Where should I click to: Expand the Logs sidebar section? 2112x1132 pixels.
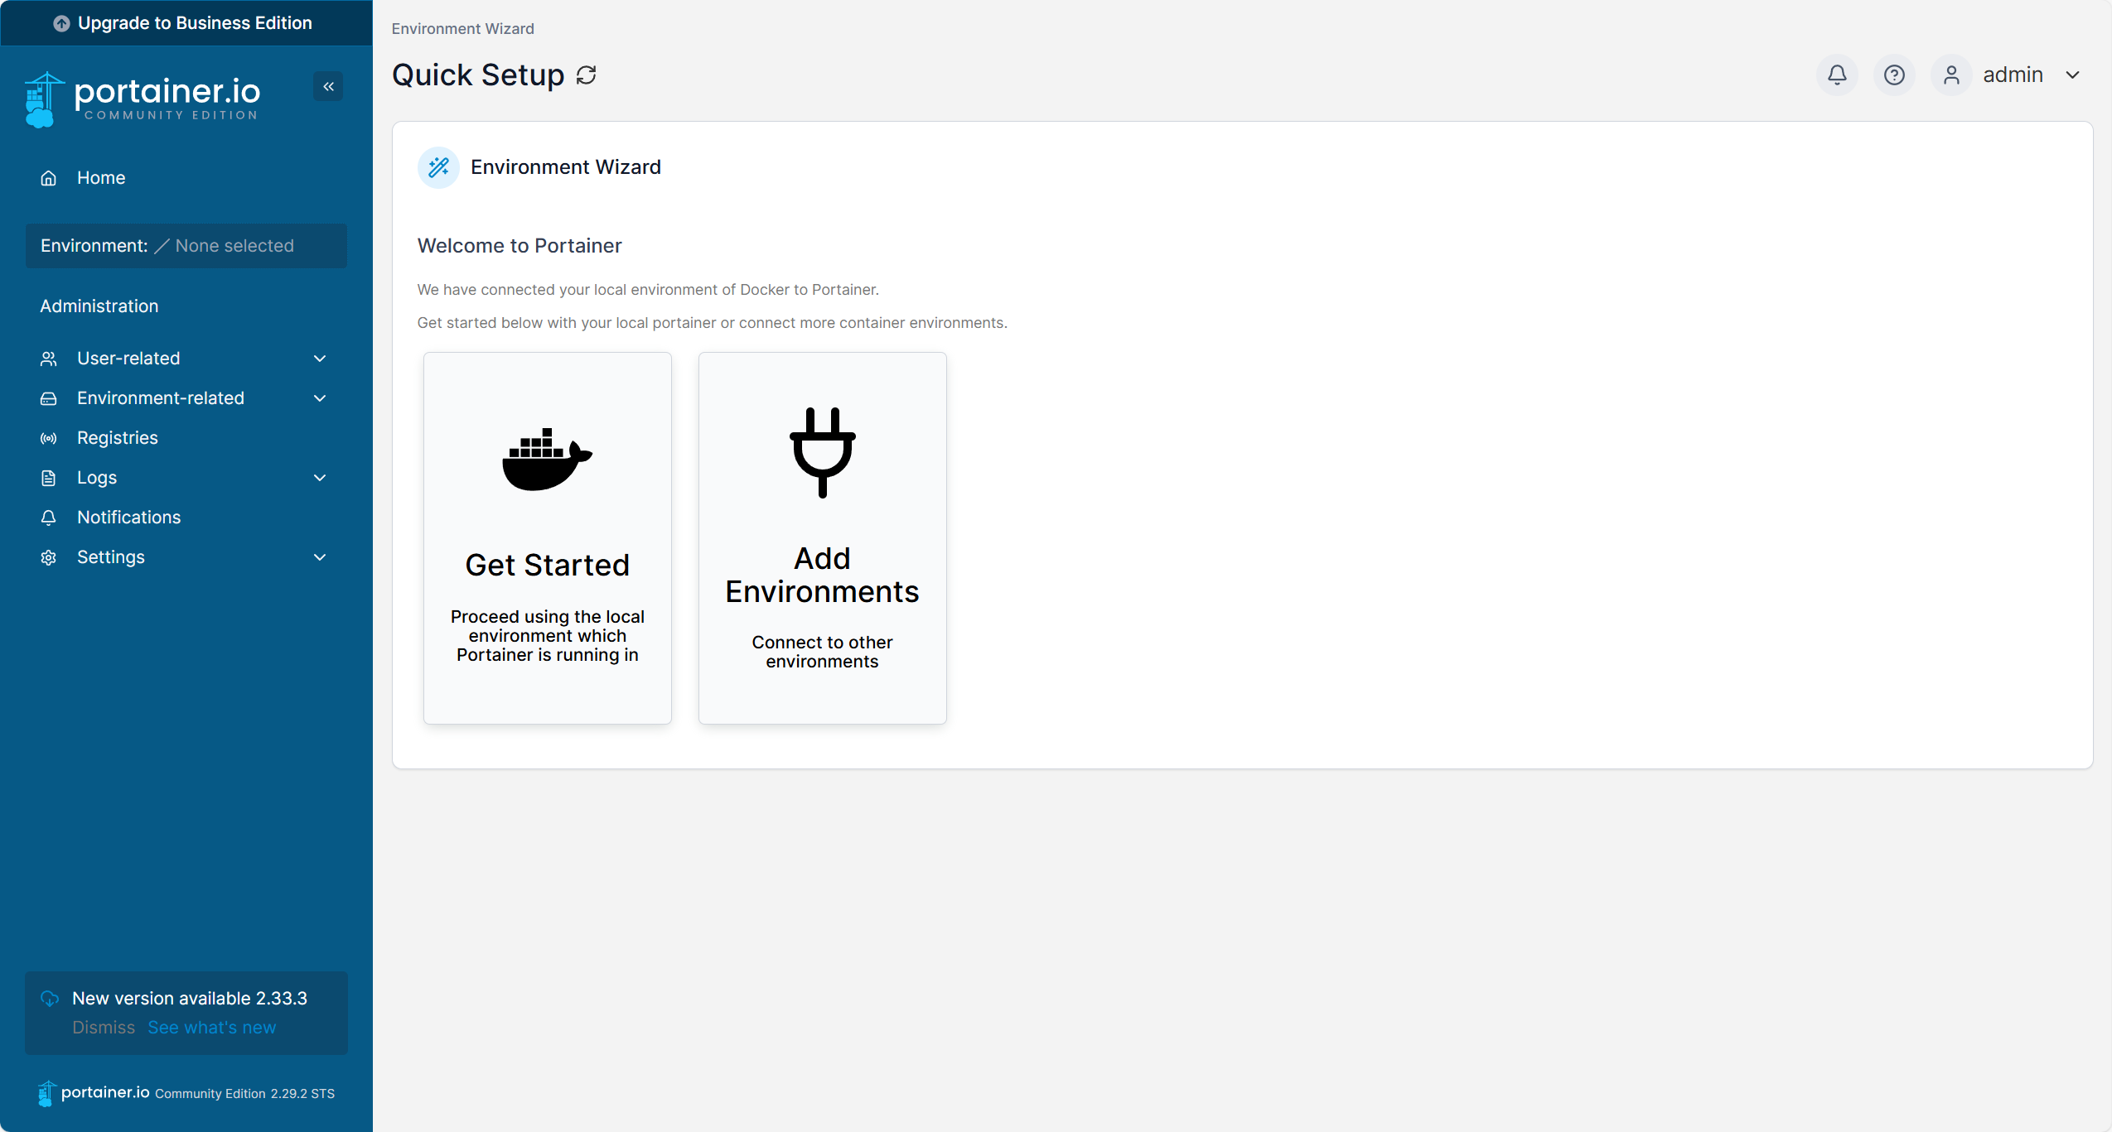[x=320, y=478]
